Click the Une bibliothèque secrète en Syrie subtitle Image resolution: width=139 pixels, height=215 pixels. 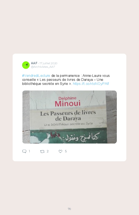(x=68, y=124)
